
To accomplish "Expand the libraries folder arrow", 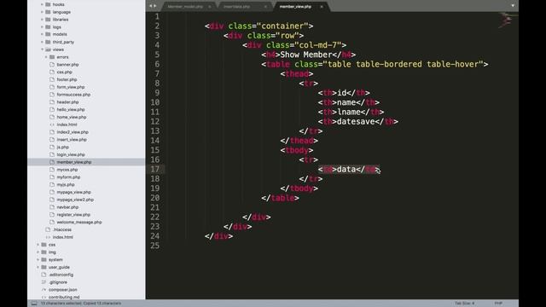I will 42,20.
